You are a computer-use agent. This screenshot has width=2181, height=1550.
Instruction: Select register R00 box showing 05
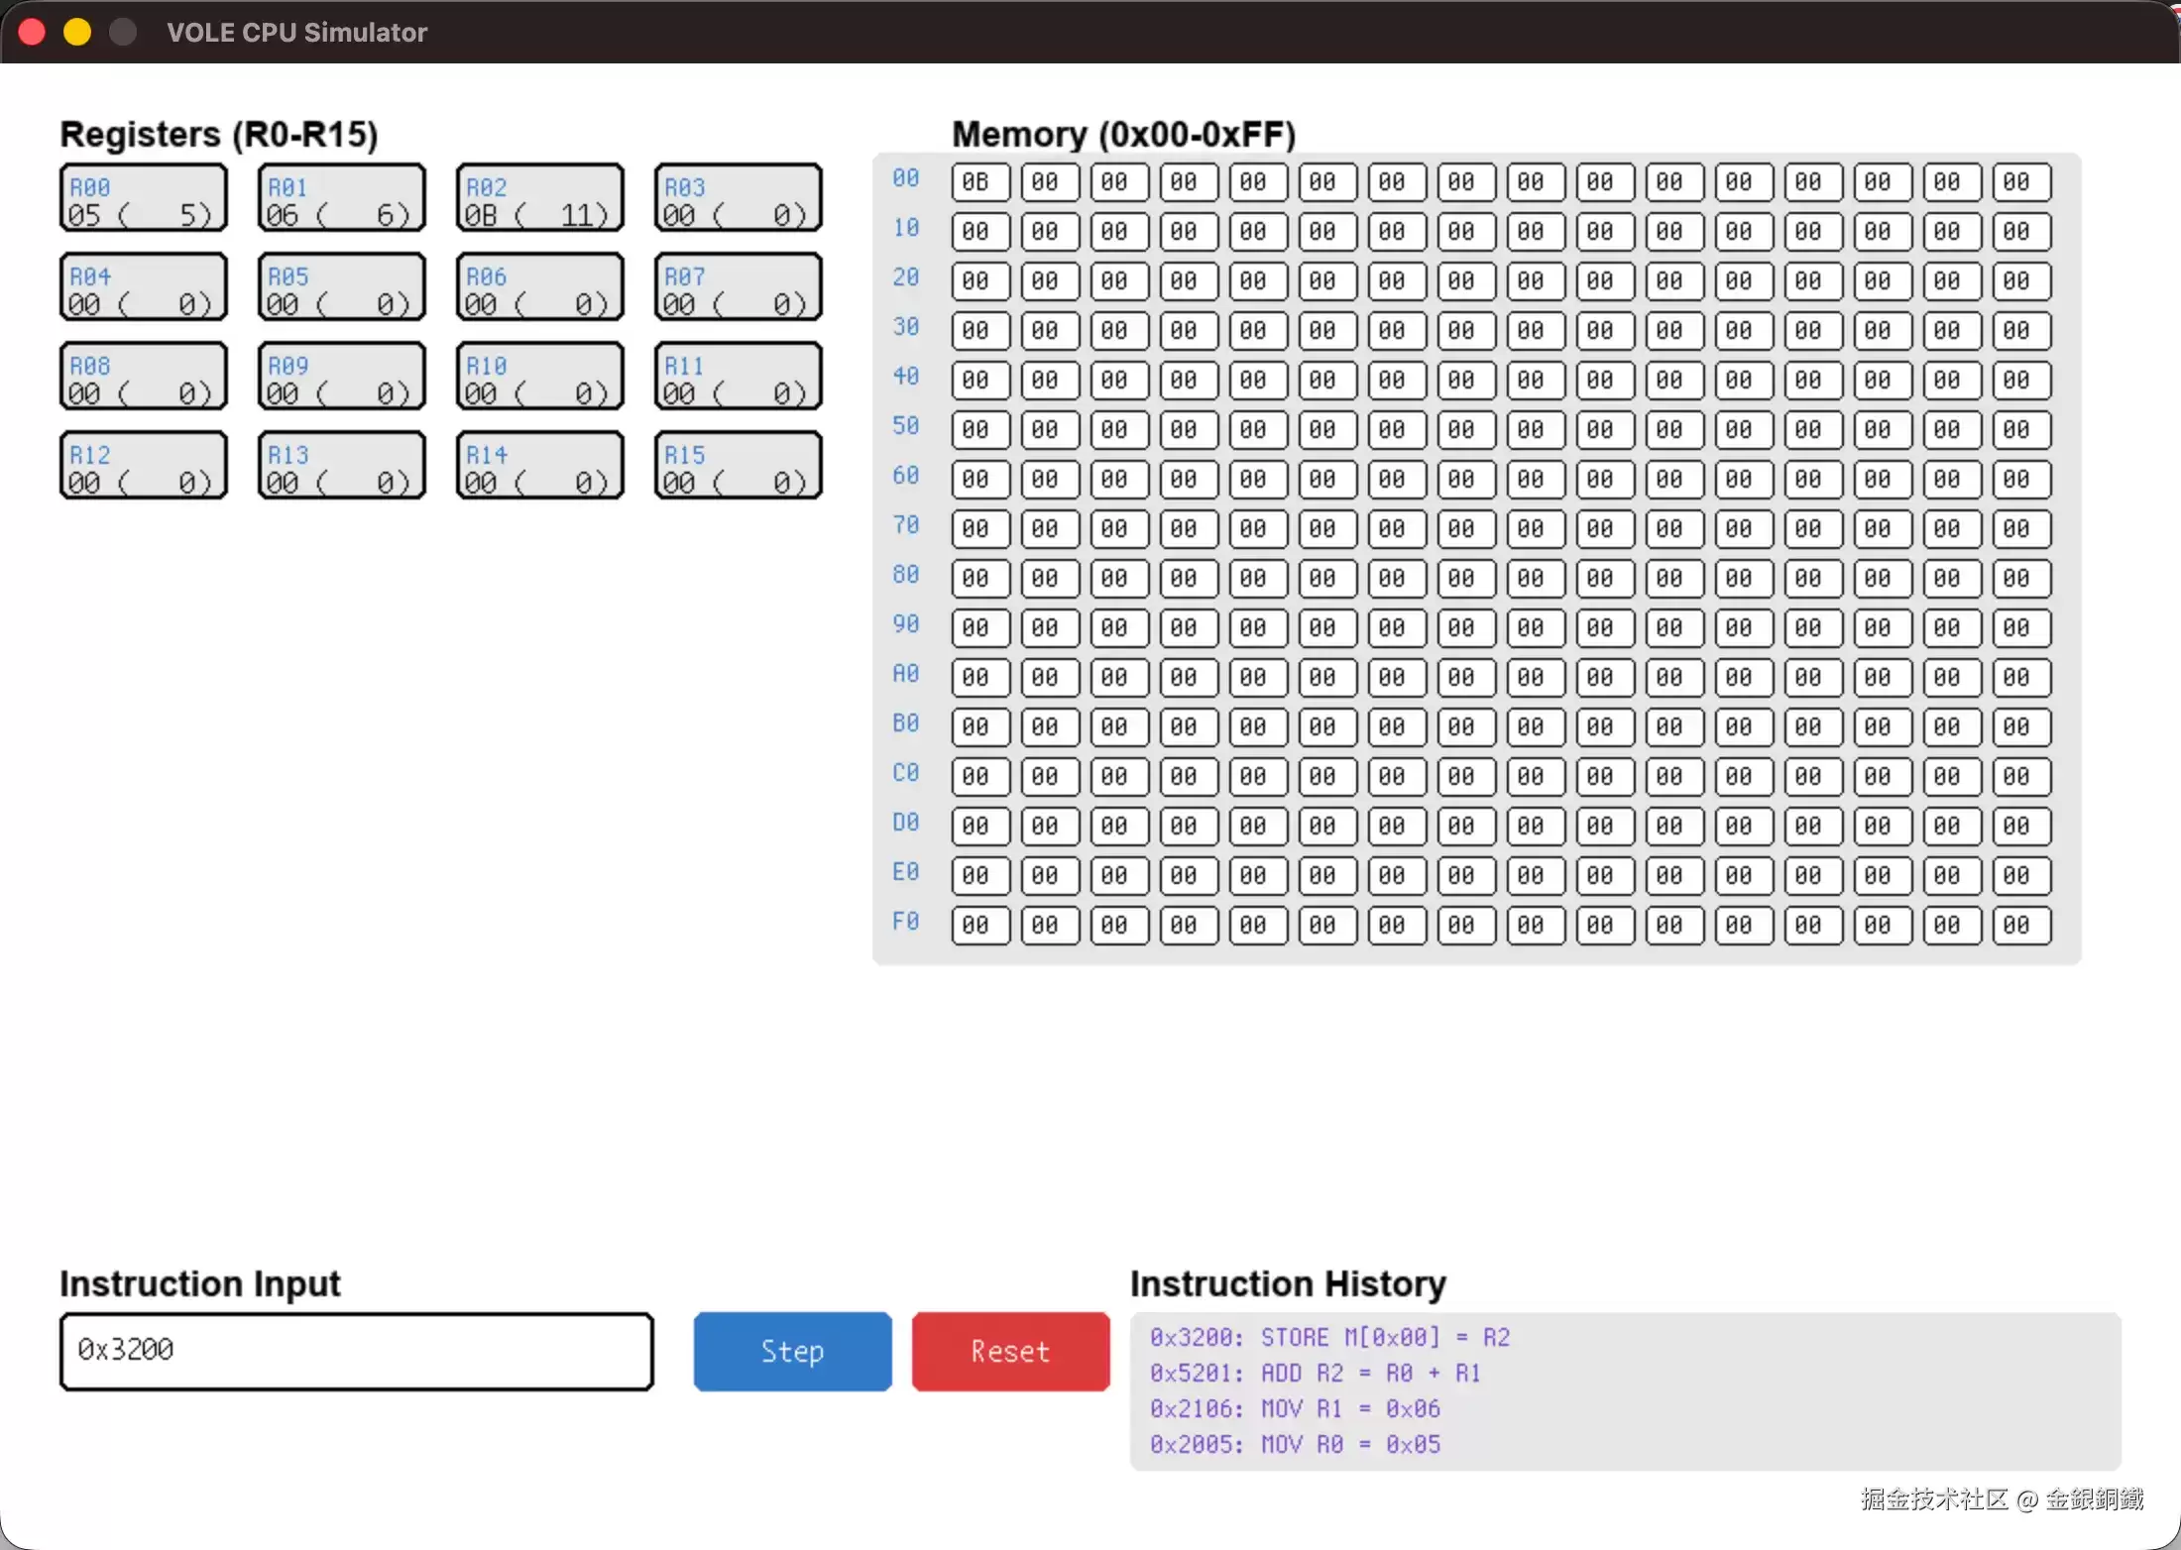coord(144,198)
